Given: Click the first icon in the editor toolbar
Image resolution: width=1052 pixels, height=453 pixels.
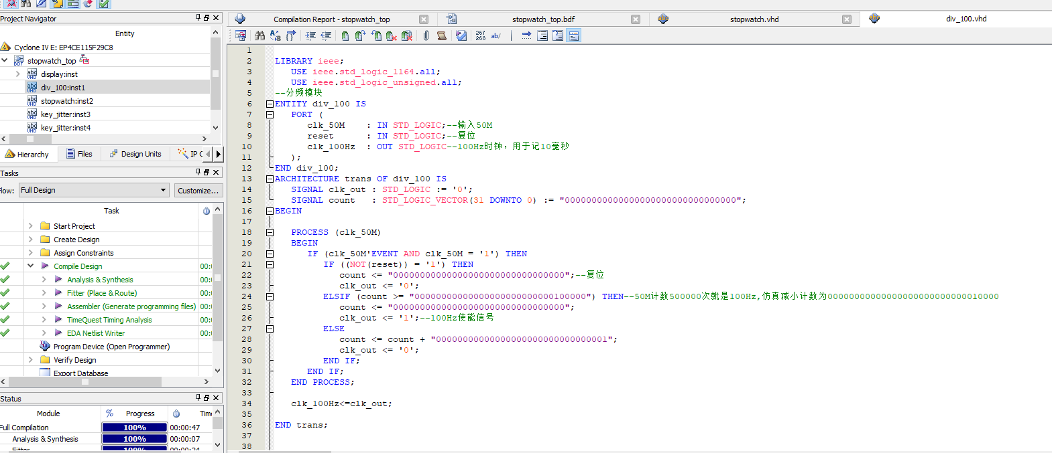Looking at the screenshot, I should tap(240, 35).
